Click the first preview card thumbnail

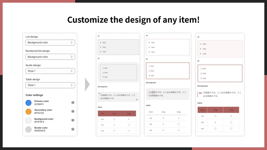(x=118, y=84)
